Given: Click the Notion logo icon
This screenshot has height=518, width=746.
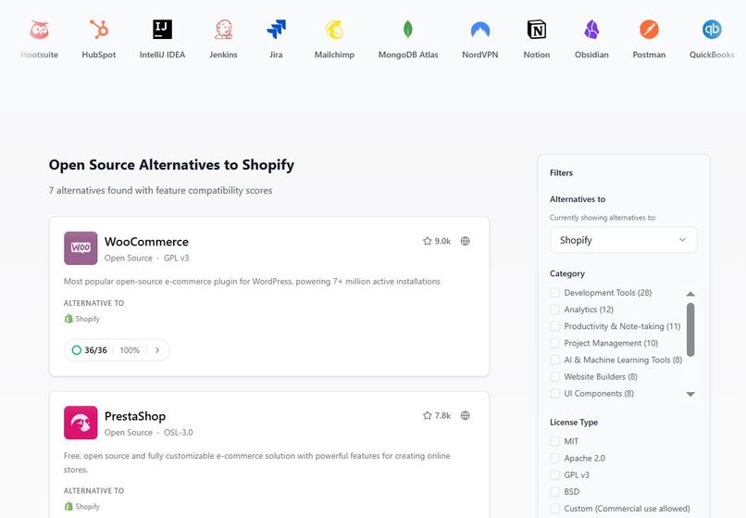Looking at the screenshot, I should click(537, 30).
